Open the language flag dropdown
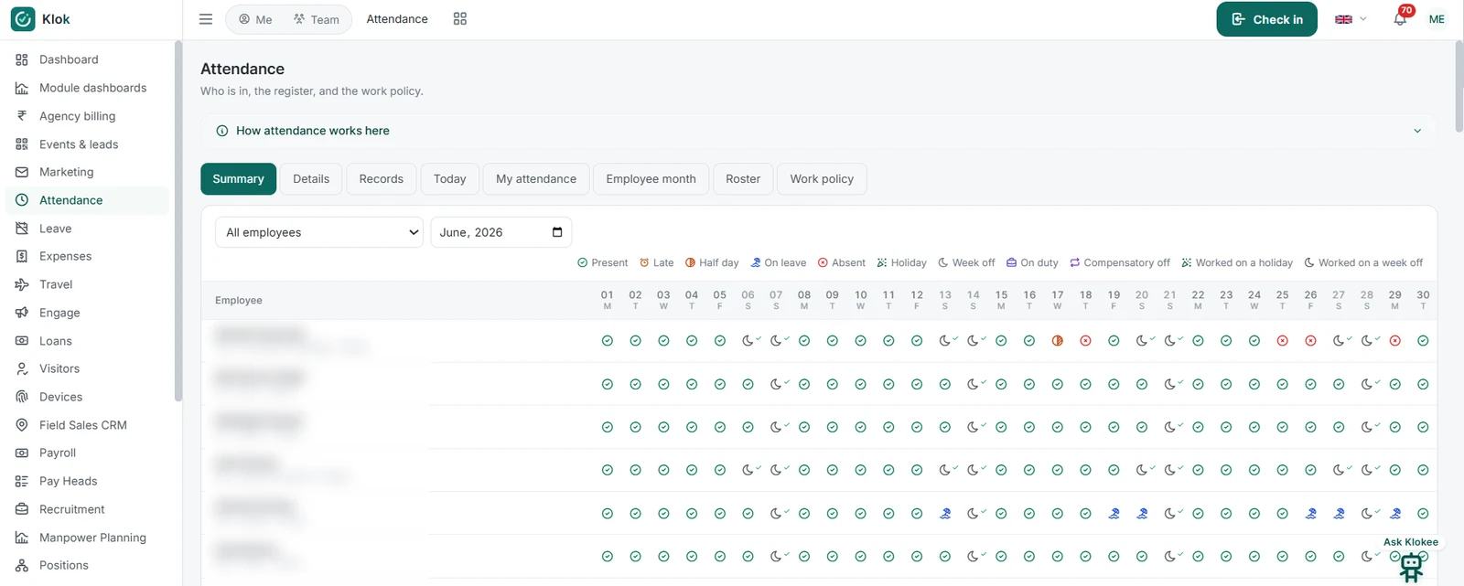This screenshot has height=586, width=1464. 1351,19
